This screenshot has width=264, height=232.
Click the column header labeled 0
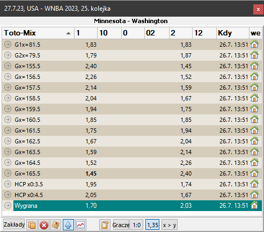(x=133, y=33)
